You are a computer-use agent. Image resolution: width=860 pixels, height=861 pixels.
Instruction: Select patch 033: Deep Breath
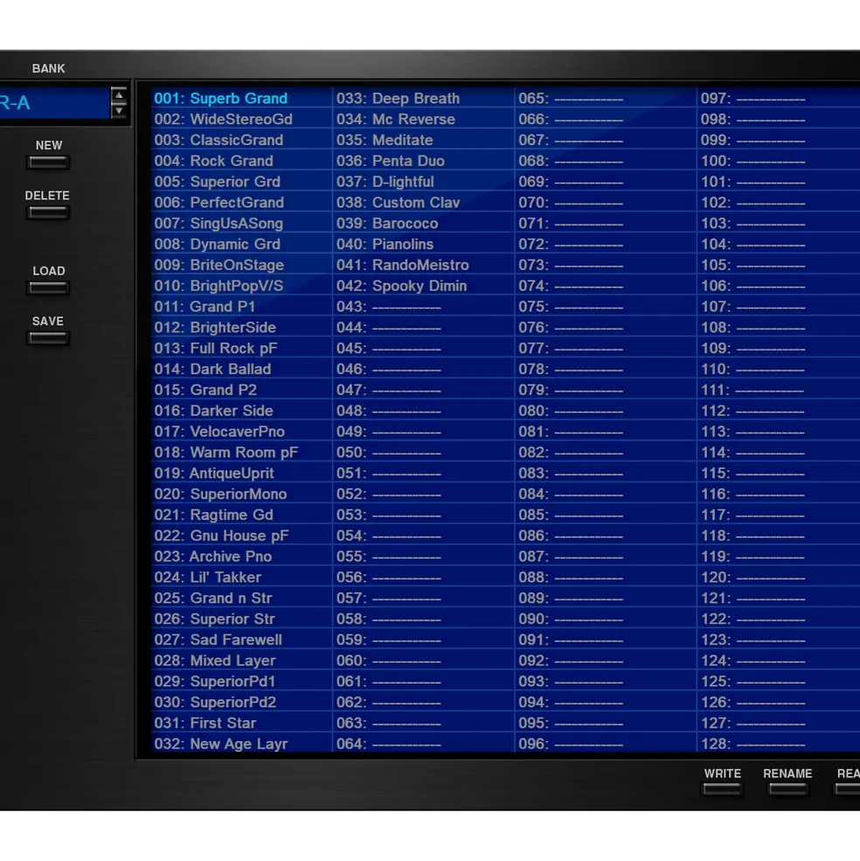coord(423,98)
